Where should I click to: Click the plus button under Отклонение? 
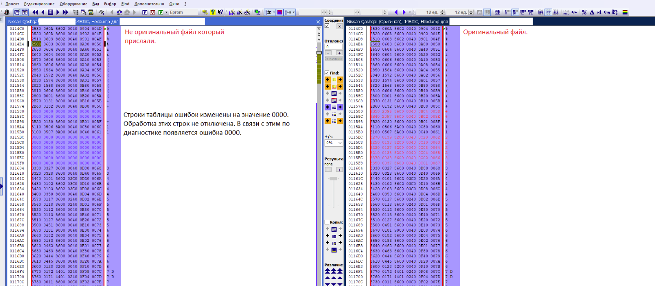[x=339, y=53]
